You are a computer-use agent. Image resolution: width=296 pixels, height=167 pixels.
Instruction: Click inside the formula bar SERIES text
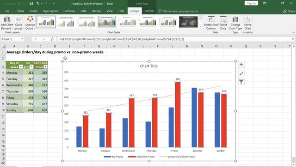(122, 39)
